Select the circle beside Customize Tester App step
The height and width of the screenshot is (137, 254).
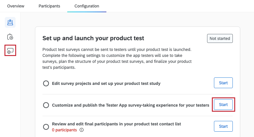46,105
